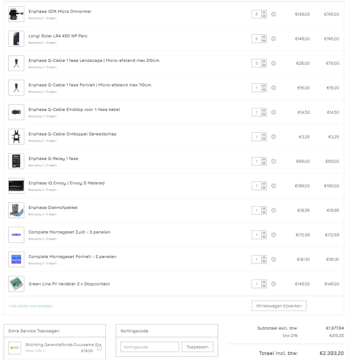The width and height of the screenshot is (349, 360).
Task: Increase quantity of Complete Montageset Portrait
Action: pos(264,257)
